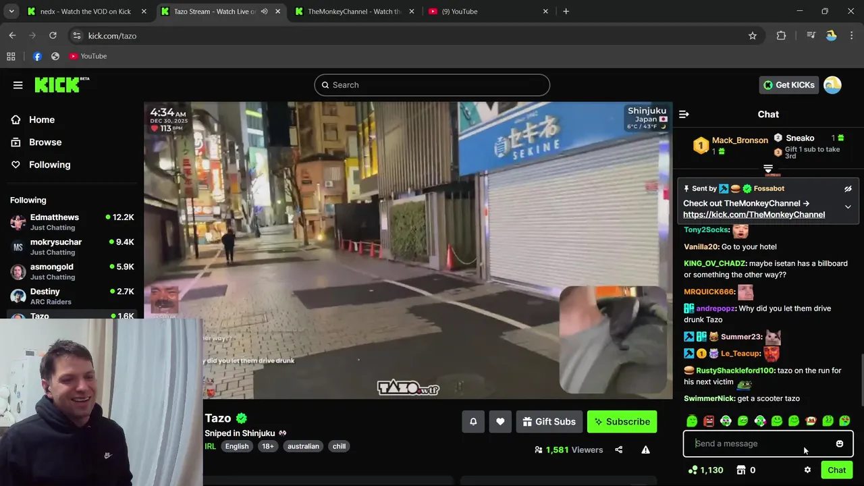
Task: Open the kick.com/TheMonkeyChannel pinned link
Action: pos(754,215)
